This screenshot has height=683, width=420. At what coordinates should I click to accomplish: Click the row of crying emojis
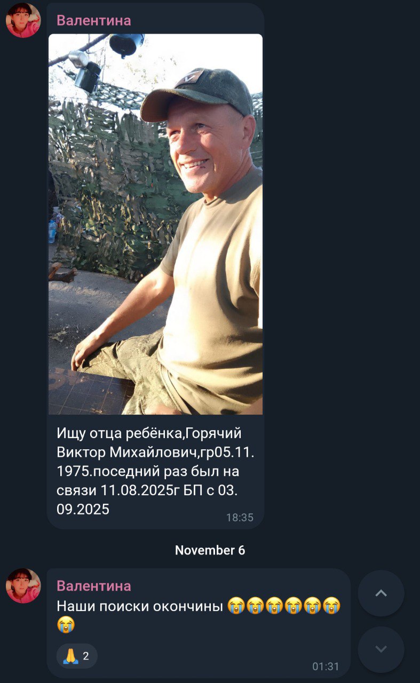pos(283,606)
